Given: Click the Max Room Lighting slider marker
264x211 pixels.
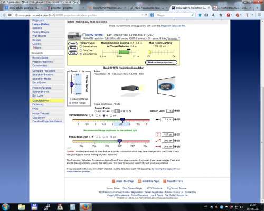Looking at the screenshot, I should [x=150, y=52].
